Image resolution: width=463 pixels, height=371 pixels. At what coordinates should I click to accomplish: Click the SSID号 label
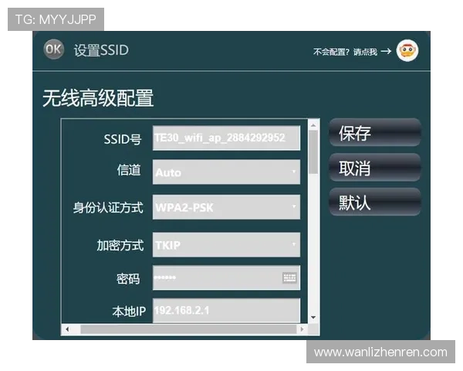123,139
